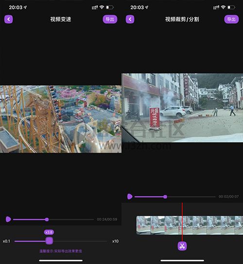This screenshot has width=243, height=264.
Task: Click the Wi-Fi icon in left status bar
Action: [x=102, y=7]
